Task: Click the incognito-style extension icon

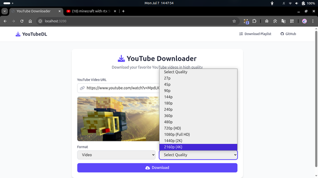Action: point(267,21)
